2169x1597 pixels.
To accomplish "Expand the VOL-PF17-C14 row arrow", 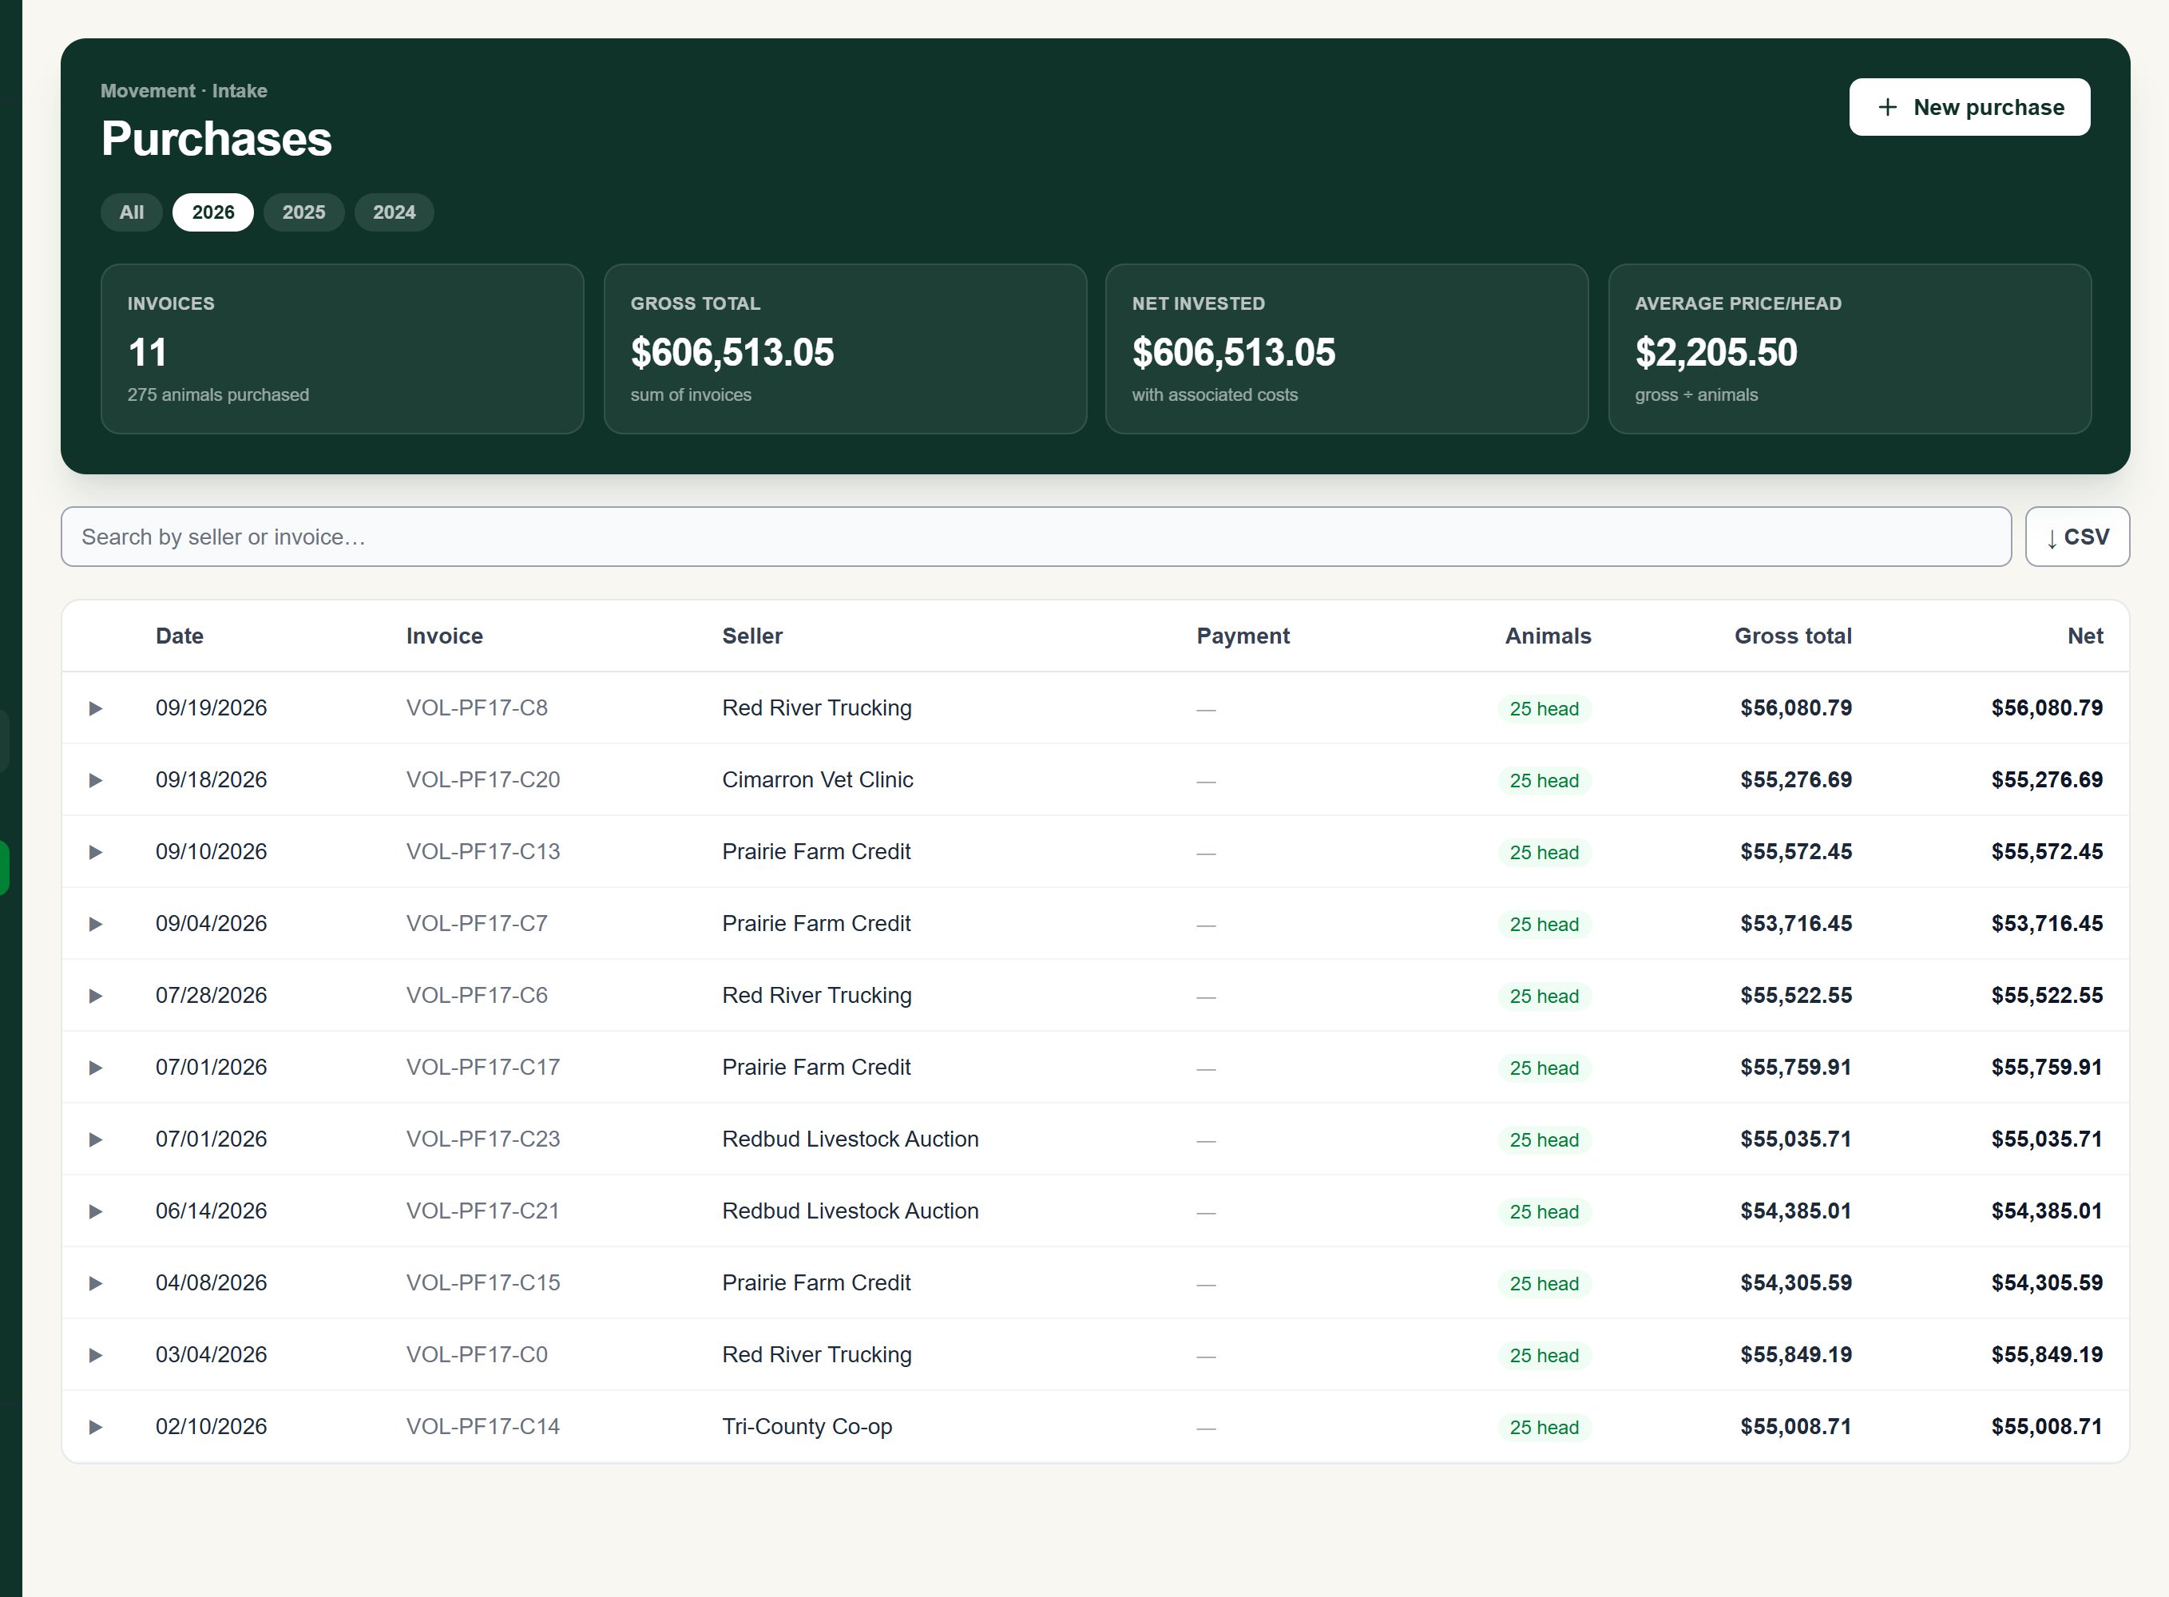I will pyautogui.click(x=96, y=1427).
